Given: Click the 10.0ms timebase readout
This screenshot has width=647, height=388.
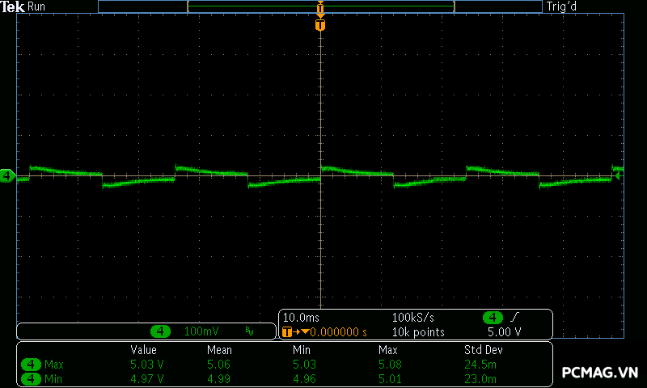Looking at the screenshot, I should pyautogui.click(x=299, y=318).
